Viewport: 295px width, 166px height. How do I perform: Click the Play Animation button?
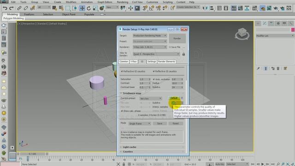[x=263, y=164]
